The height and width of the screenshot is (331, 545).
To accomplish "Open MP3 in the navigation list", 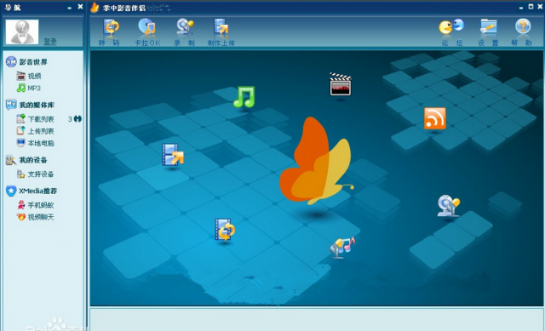I will click(34, 88).
